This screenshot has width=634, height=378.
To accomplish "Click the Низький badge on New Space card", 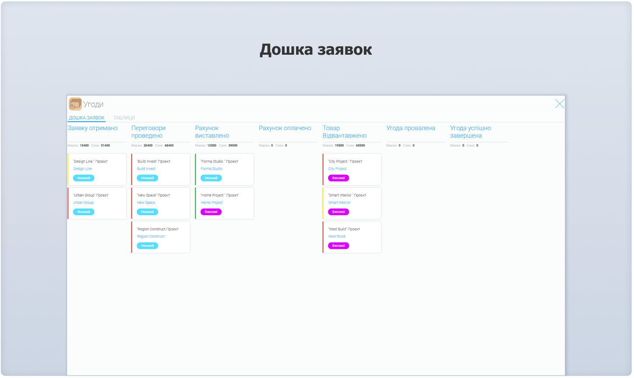I will [x=147, y=211].
